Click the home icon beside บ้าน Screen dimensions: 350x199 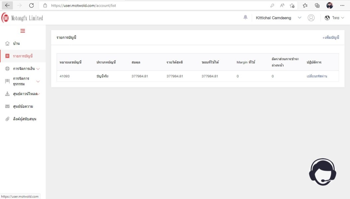tap(7, 43)
